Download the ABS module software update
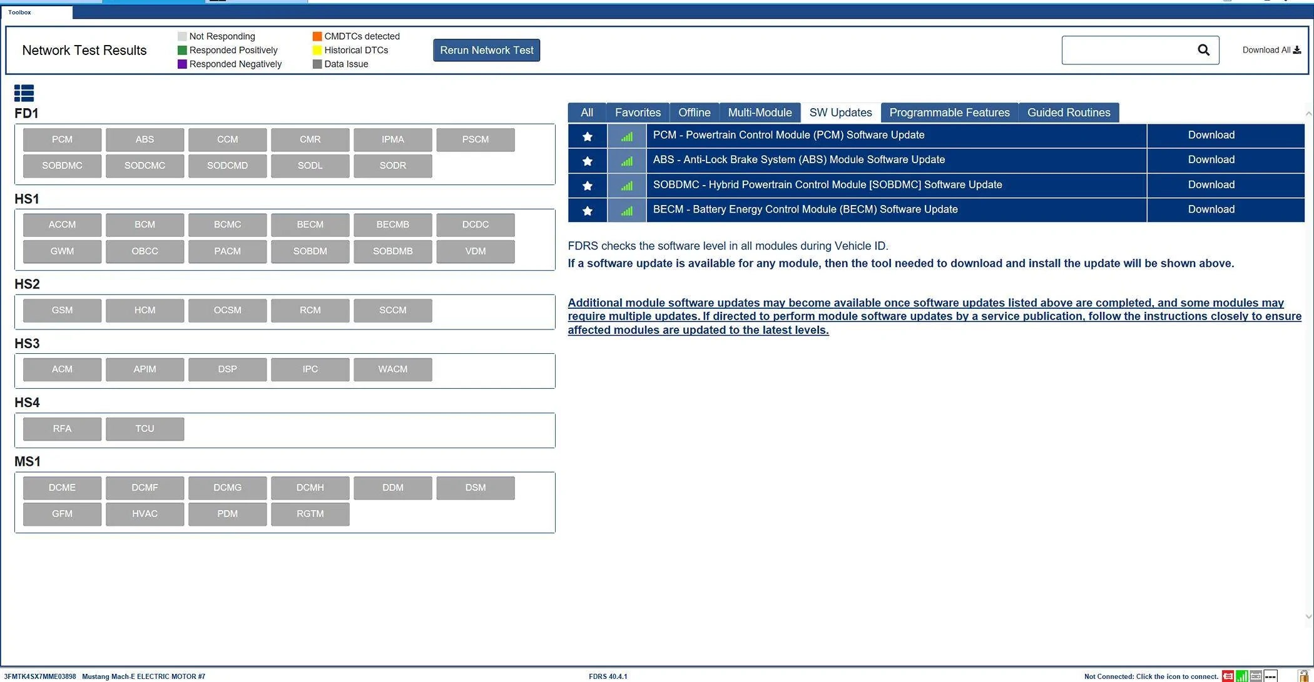 1211,160
